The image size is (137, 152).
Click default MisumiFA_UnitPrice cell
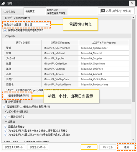tap(60, 69)
